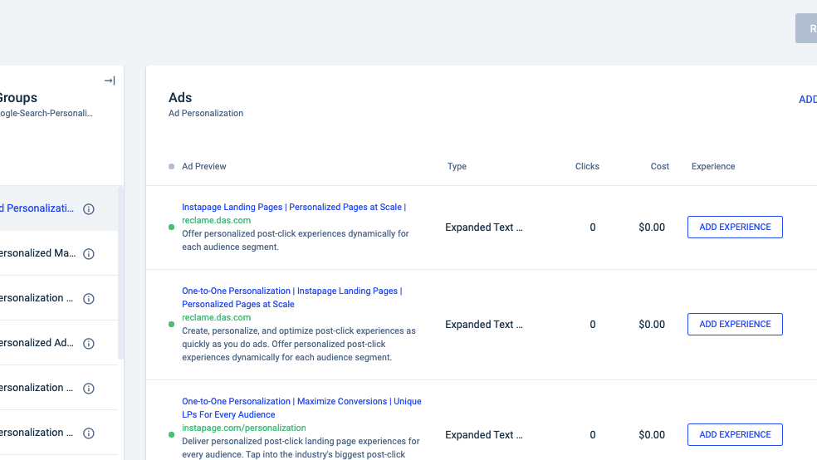
Task: Sort ads by the Clicks column
Action: point(587,167)
